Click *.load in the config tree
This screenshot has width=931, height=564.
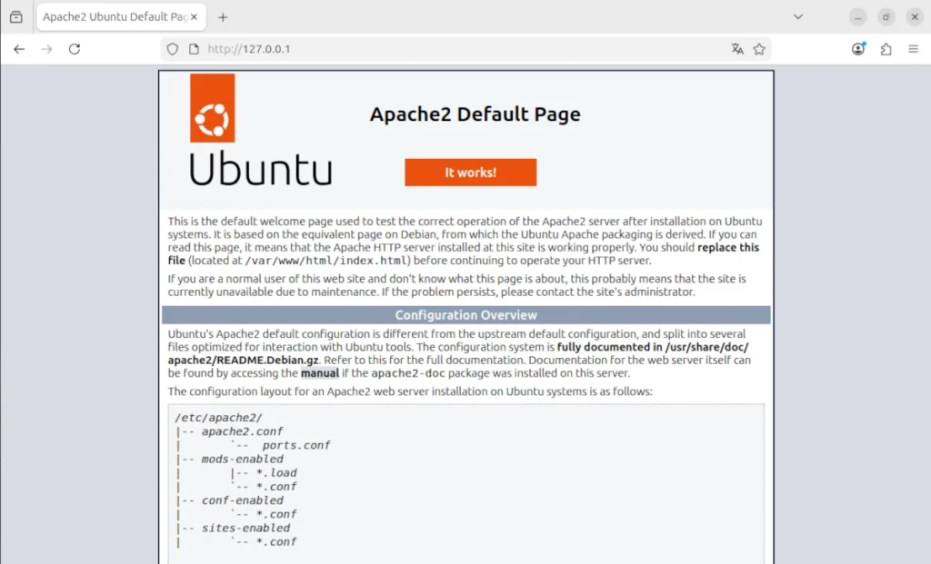[276, 473]
